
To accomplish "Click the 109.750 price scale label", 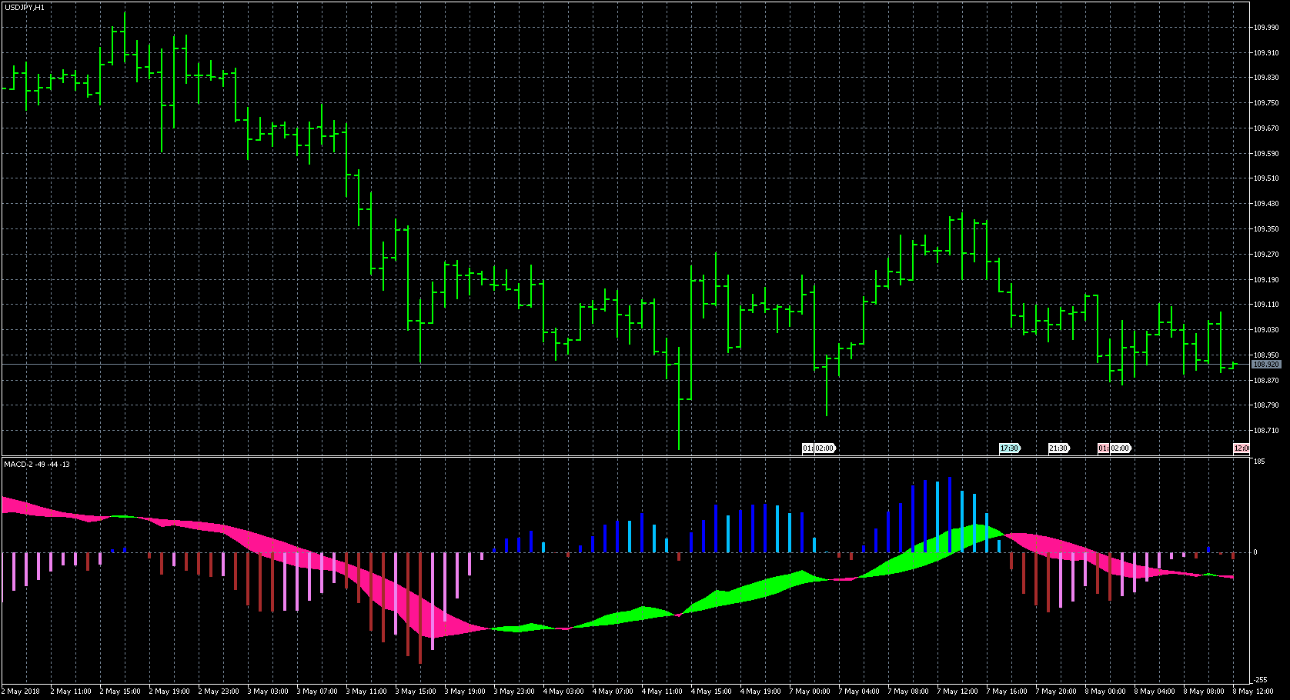I will pos(1266,103).
